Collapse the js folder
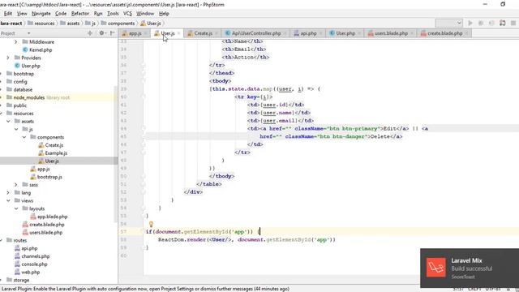Image resolution: width=519 pixels, height=292 pixels. tap(16, 130)
